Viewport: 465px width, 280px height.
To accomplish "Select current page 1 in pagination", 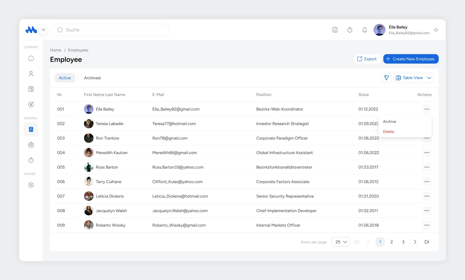I will pyautogui.click(x=380, y=242).
